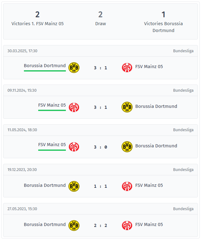The width and height of the screenshot is (201, 240).
Task: Select the 11.05.2024, 18:30 match date
Action: coord(22,130)
